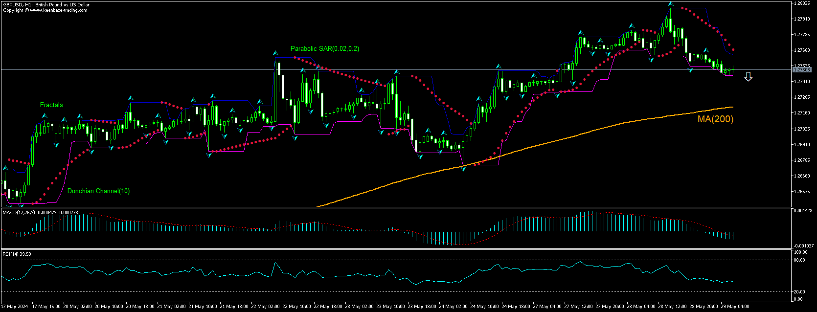This screenshot has width=817, height=312.
Task: Click the 22 May 02:00 time label
Action: (266, 307)
